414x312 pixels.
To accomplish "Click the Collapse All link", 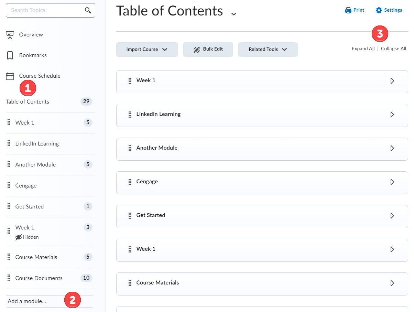I will coord(393,49).
